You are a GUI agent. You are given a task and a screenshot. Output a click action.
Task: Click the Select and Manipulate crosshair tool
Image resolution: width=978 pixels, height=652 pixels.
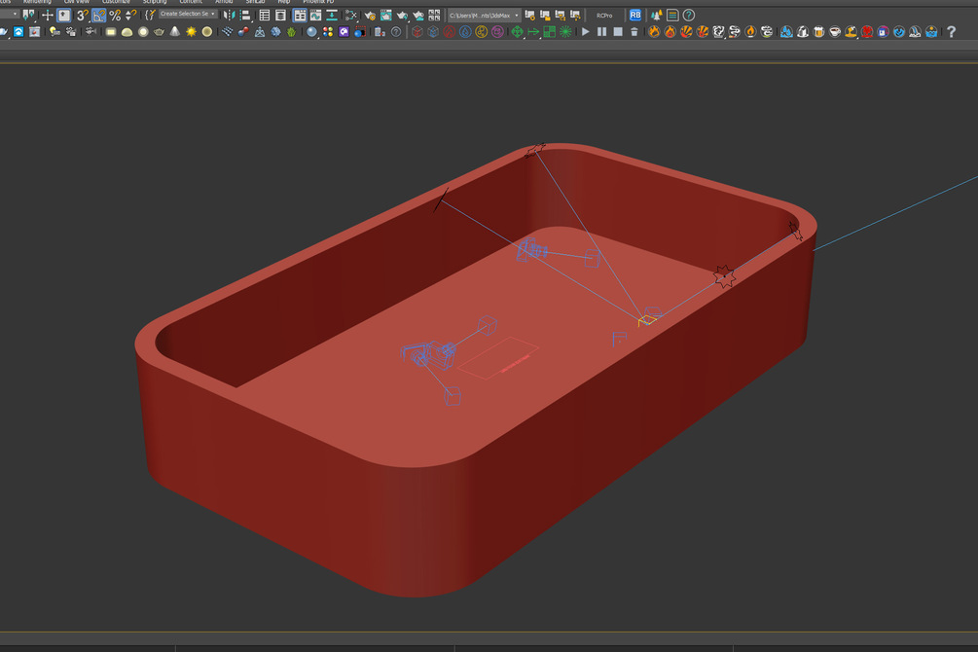[x=48, y=15]
